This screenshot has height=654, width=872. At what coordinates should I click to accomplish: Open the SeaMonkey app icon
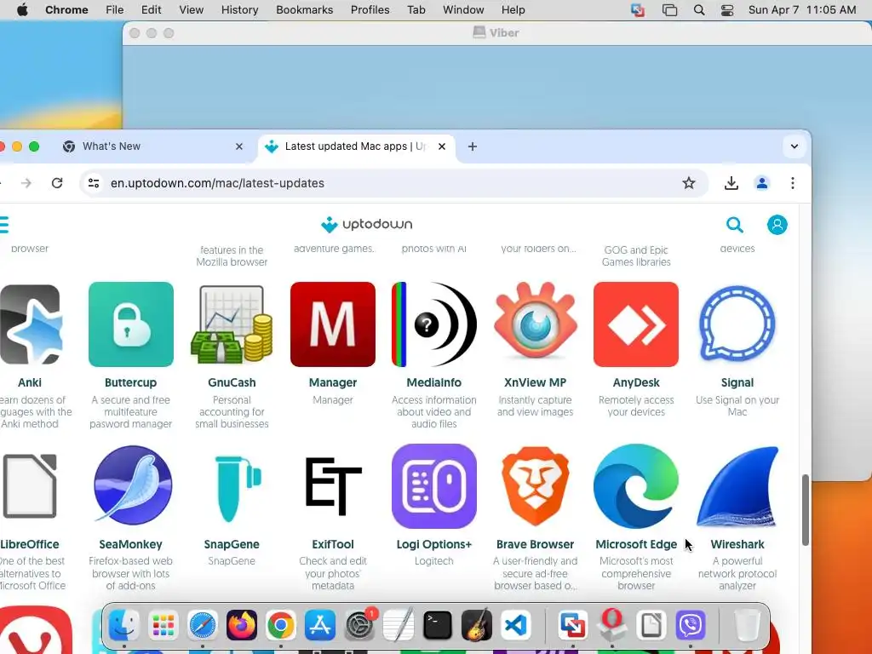(x=132, y=486)
